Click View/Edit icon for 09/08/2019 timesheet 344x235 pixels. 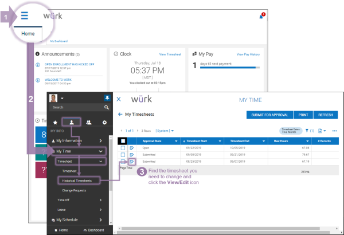[x=132, y=155]
